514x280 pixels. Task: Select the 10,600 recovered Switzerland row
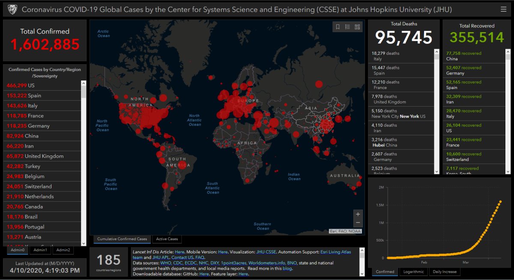point(474,157)
